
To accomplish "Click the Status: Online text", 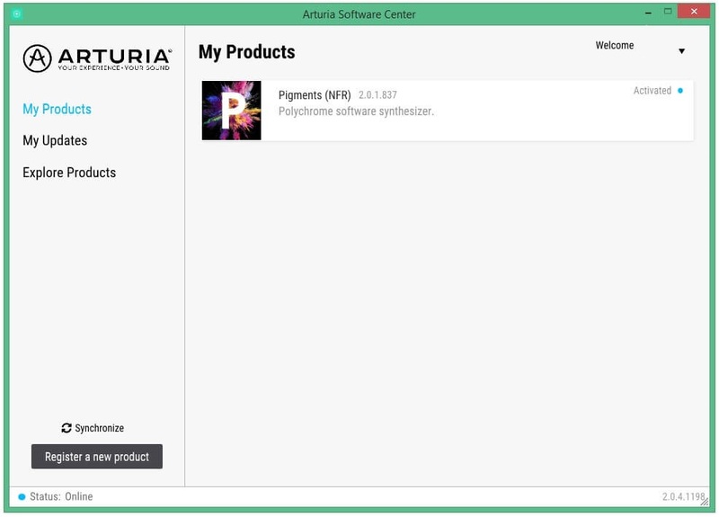I will tap(61, 496).
